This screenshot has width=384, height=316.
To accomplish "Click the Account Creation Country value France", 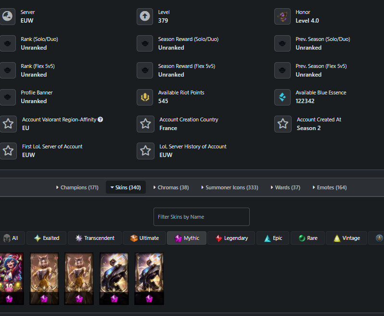I will click(x=168, y=128).
